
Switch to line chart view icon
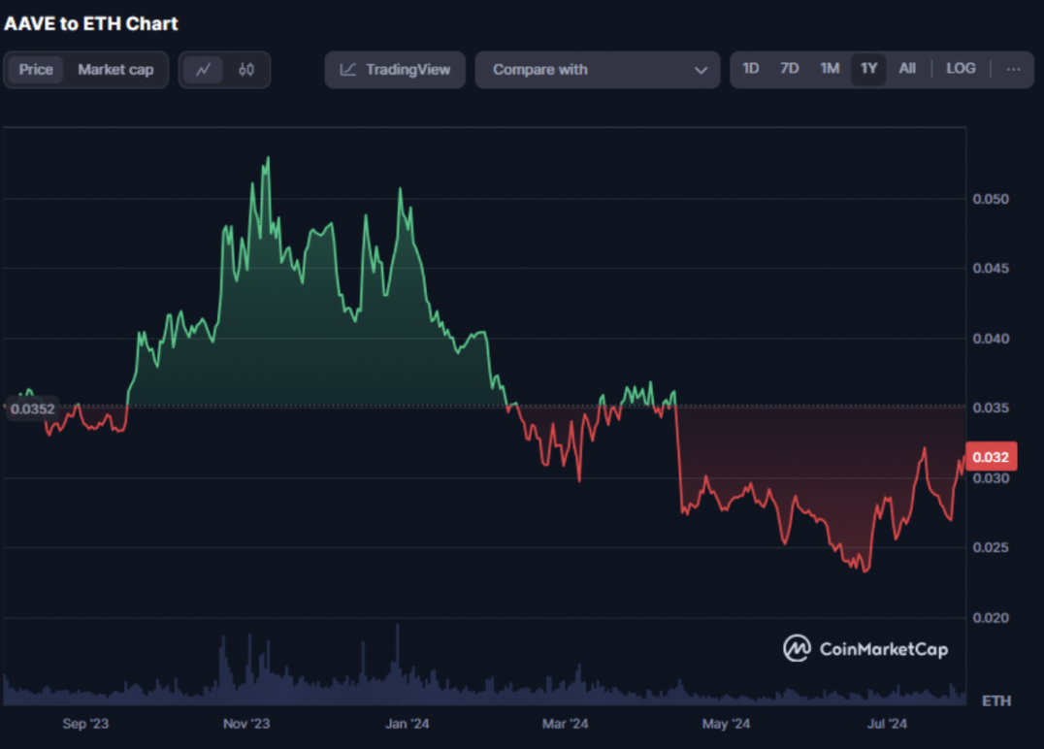(x=203, y=69)
